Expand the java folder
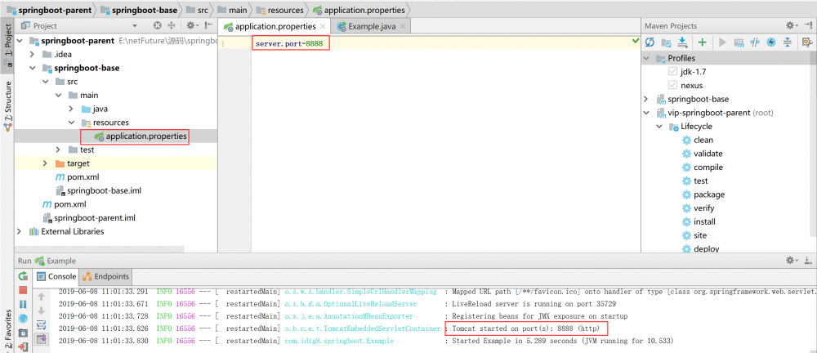Image resolution: width=817 pixels, height=353 pixels. tap(71, 109)
